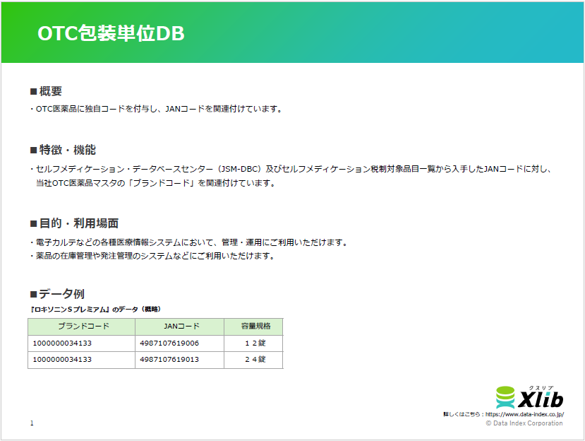Image resolution: width=585 pixels, height=441 pixels.
Task: Click the green cylinder stack in the Xlib logo
Action: click(504, 396)
